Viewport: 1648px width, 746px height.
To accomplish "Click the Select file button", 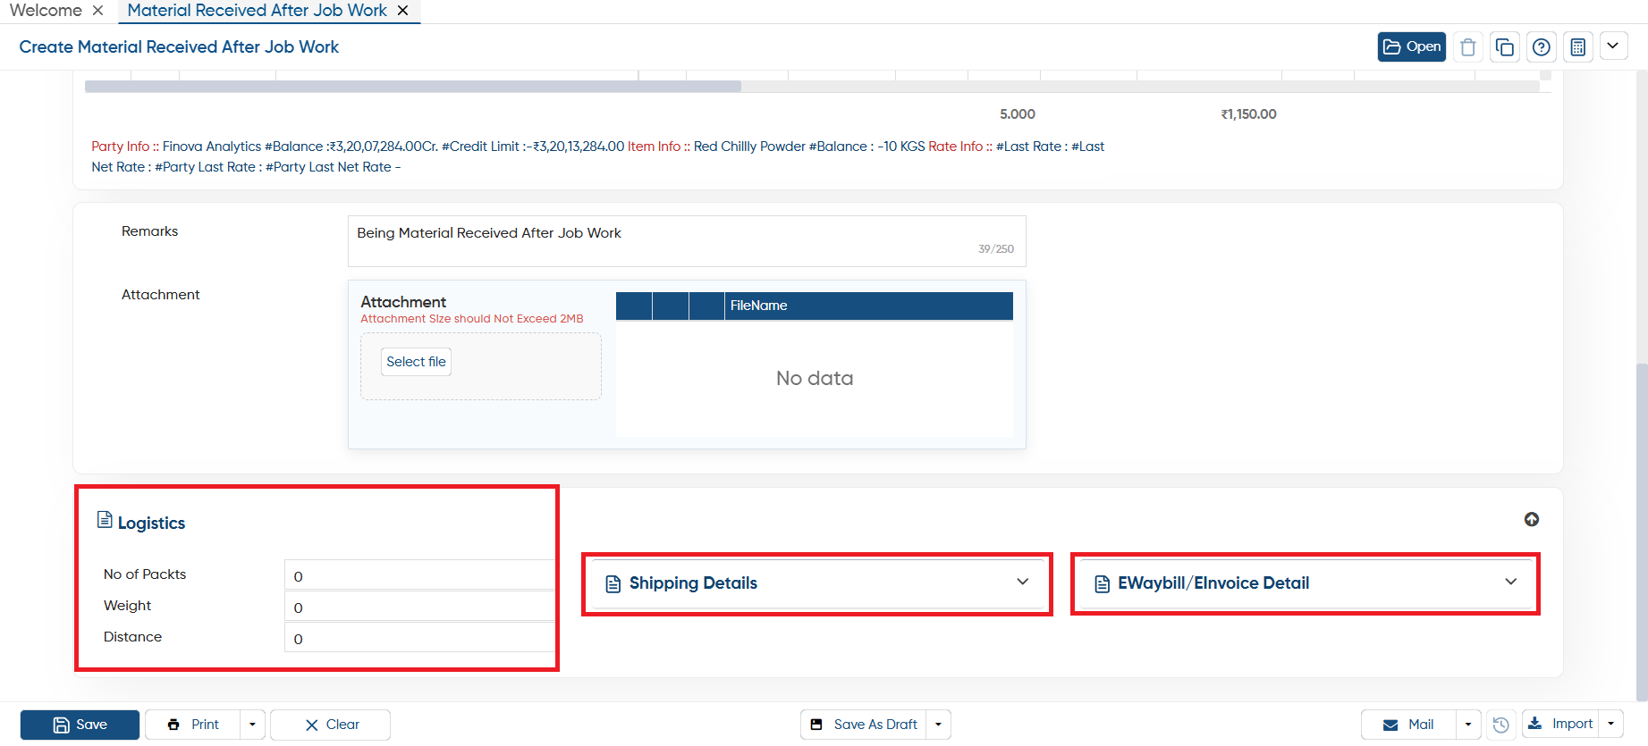I will (416, 362).
